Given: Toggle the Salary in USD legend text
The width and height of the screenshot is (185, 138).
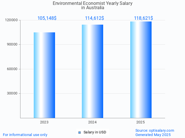Looking at the screenshot, I should 95,132.
